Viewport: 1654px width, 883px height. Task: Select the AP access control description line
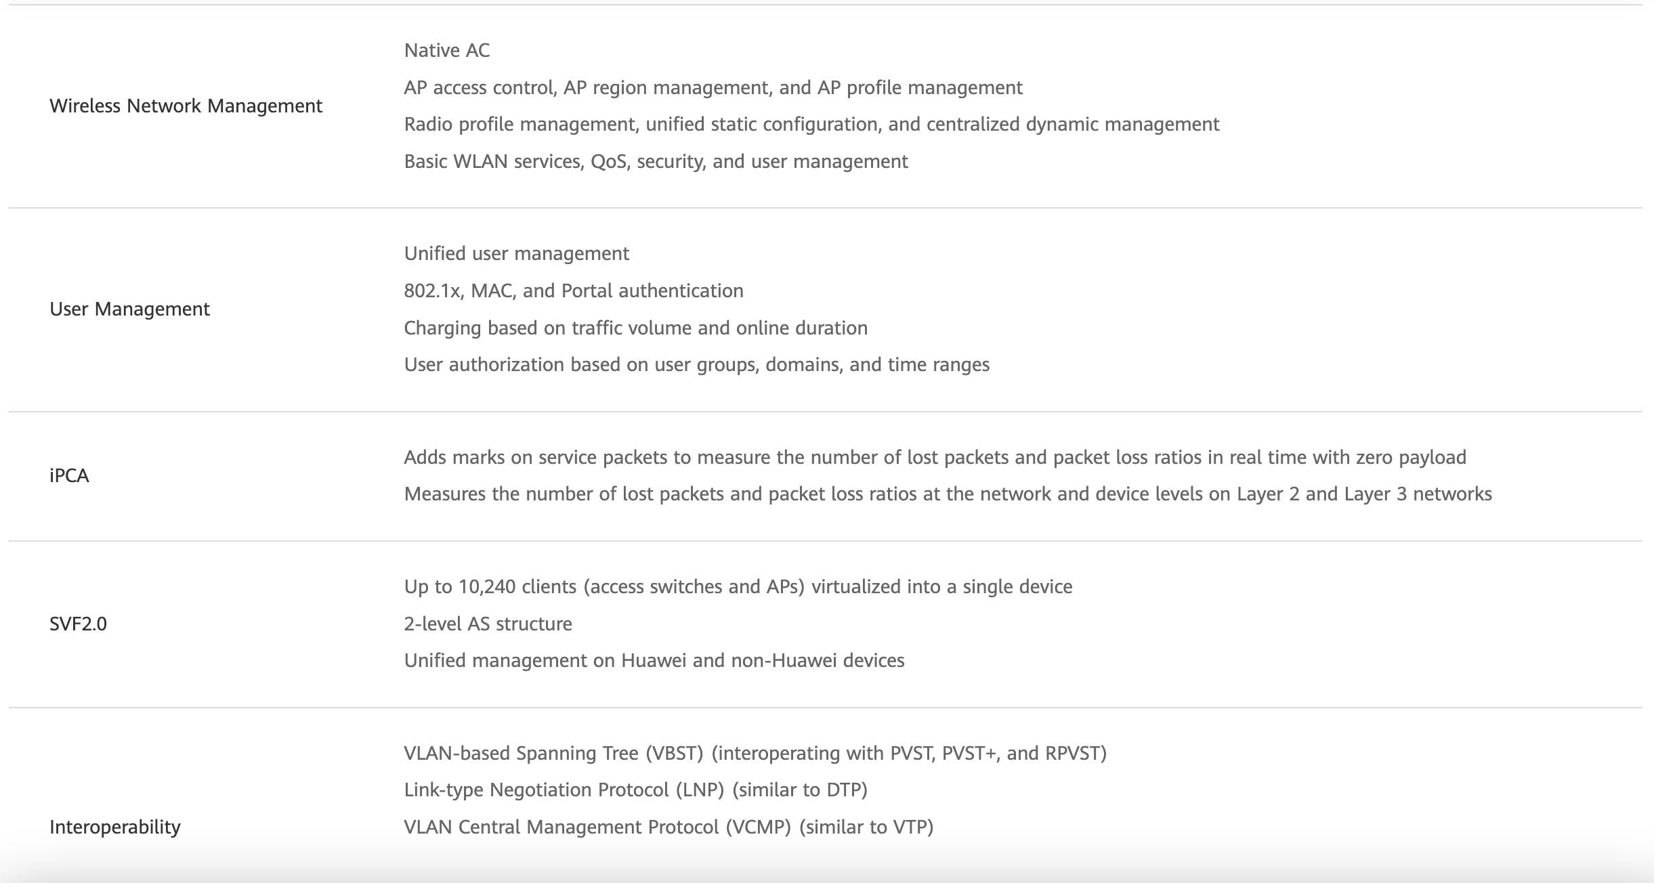pyautogui.click(x=713, y=88)
